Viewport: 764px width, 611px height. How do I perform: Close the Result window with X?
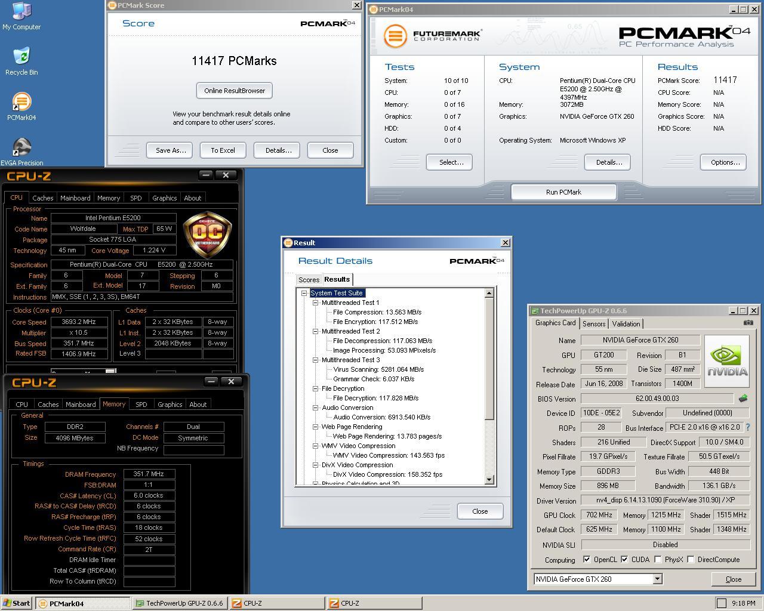506,243
